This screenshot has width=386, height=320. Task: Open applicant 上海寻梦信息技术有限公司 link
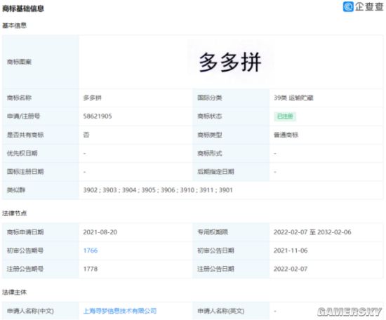pos(120,311)
